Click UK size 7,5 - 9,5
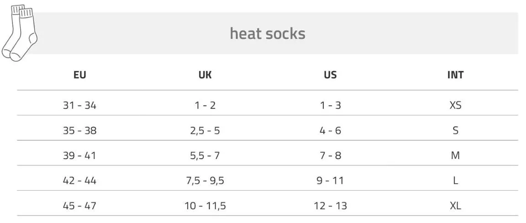 tap(205, 181)
